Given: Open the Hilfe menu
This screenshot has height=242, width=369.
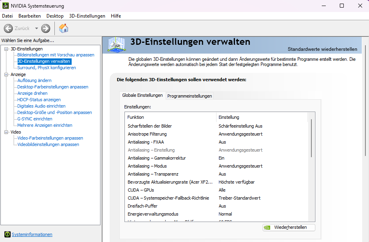Looking at the screenshot, I should tap(116, 16).
